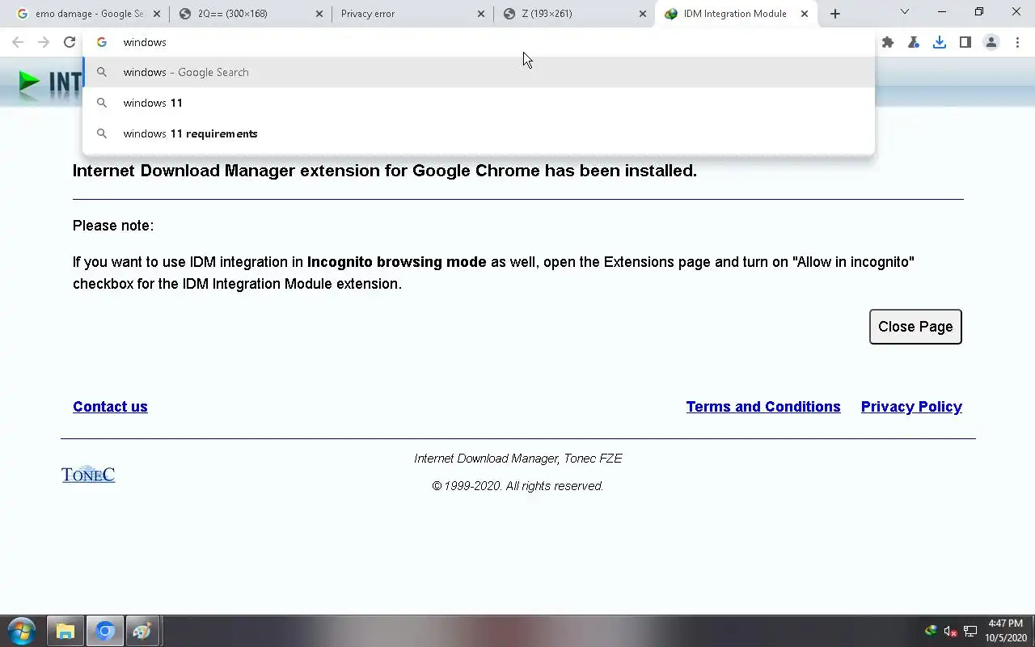Click the Close Page button
Screen dimensions: 1035x647
(x=915, y=327)
